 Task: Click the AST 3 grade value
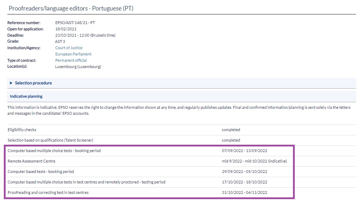coord(60,41)
